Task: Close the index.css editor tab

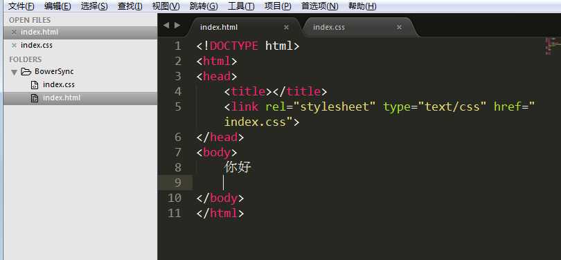Action: [x=400, y=27]
